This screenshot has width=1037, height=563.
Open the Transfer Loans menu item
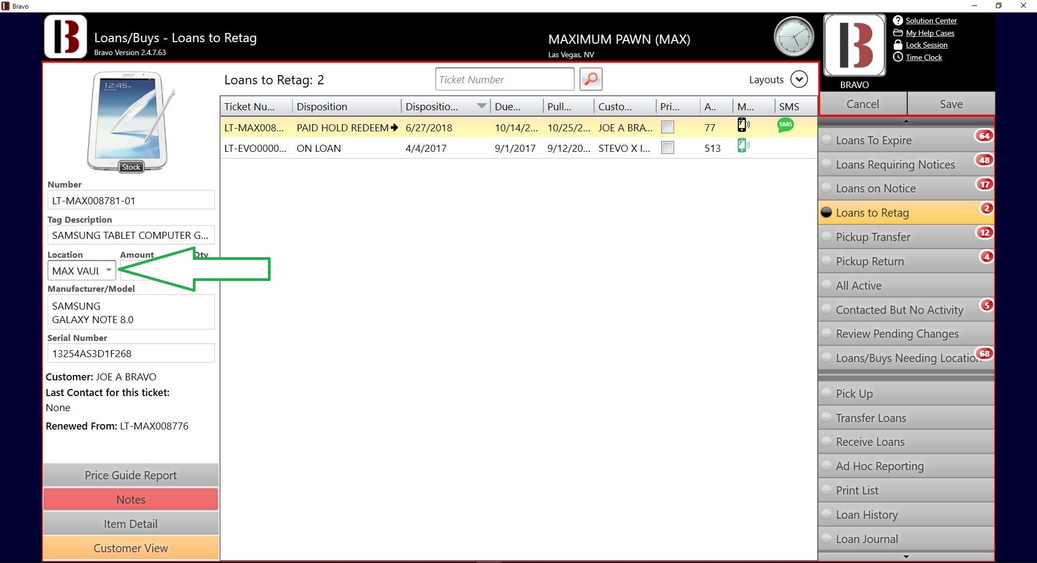pyautogui.click(x=906, y=418)
